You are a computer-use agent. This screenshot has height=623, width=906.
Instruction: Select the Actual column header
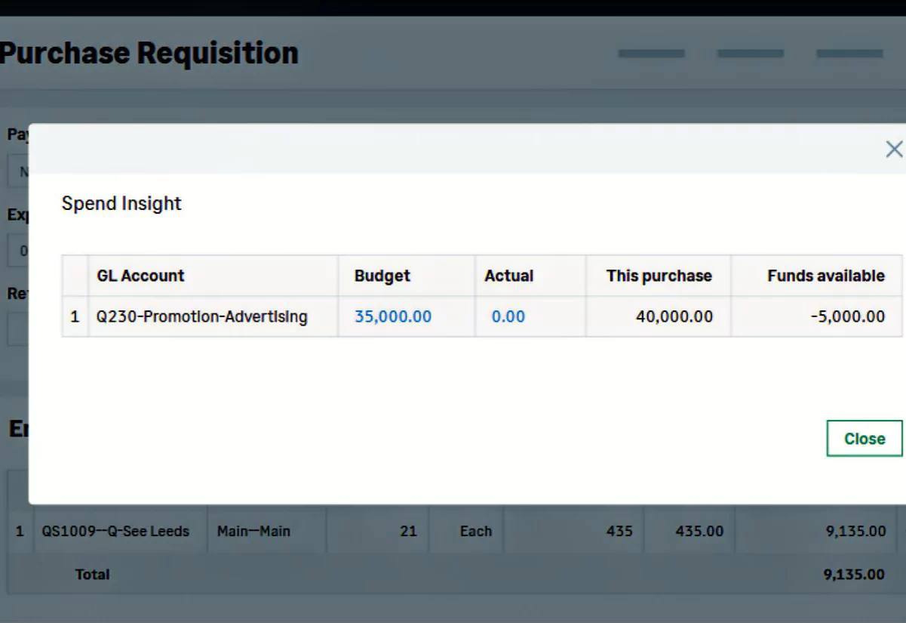pyautogui.click(x=508, y=276)
